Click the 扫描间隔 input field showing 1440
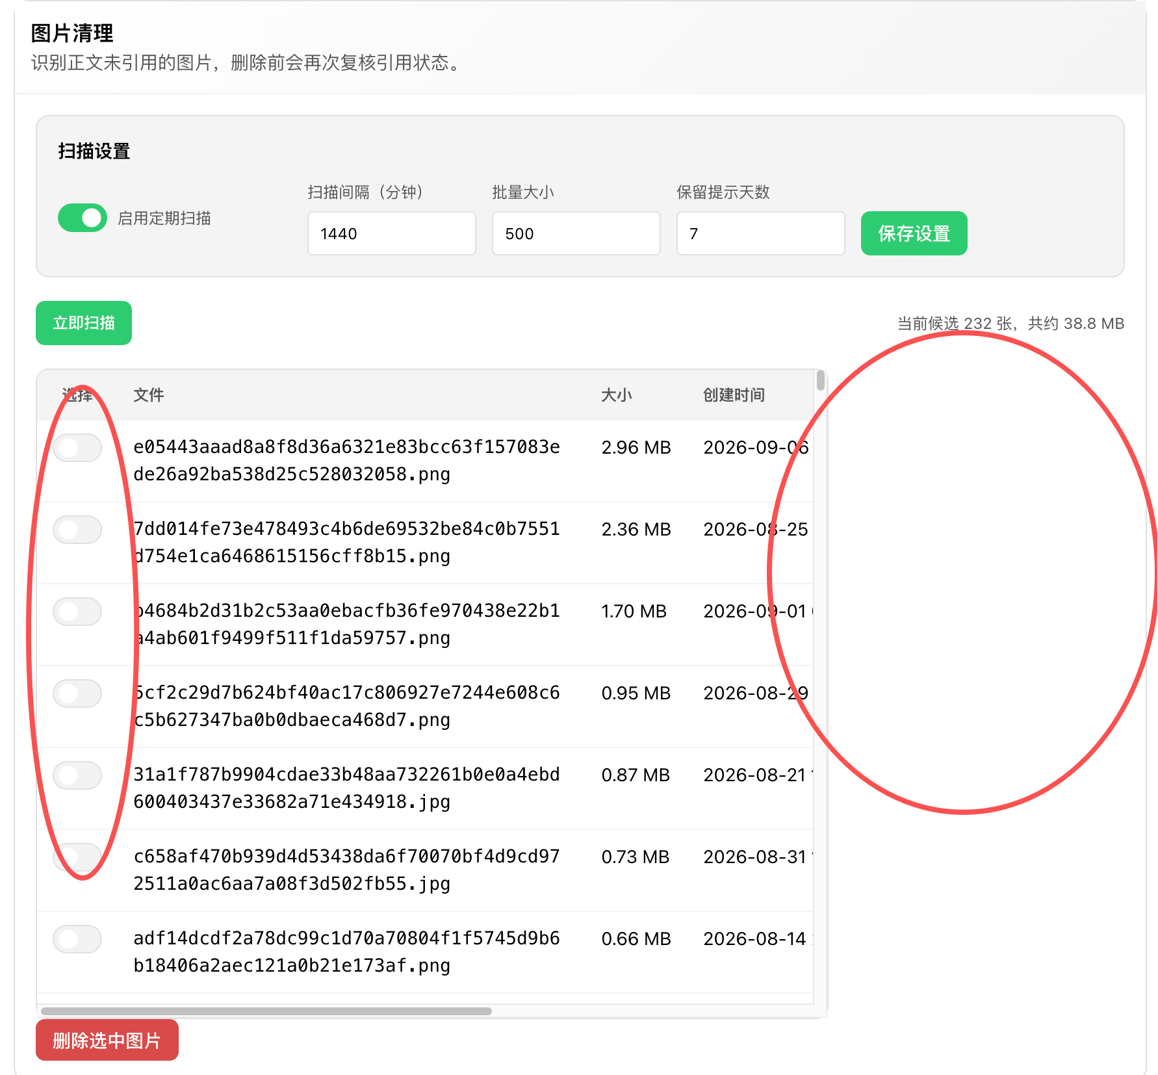 392,233
